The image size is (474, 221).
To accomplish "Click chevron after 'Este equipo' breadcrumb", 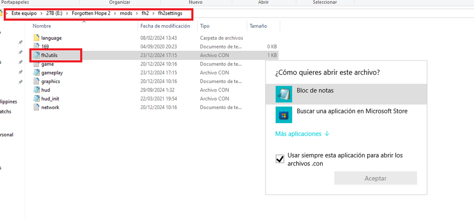I will pyautogui.click(x=41, y=13).
